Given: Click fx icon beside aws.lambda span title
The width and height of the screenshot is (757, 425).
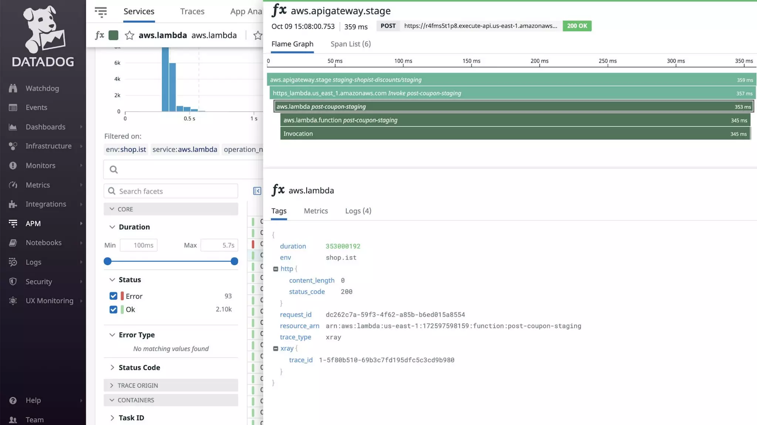Looking at the screenshot, I should click(278, 190).
